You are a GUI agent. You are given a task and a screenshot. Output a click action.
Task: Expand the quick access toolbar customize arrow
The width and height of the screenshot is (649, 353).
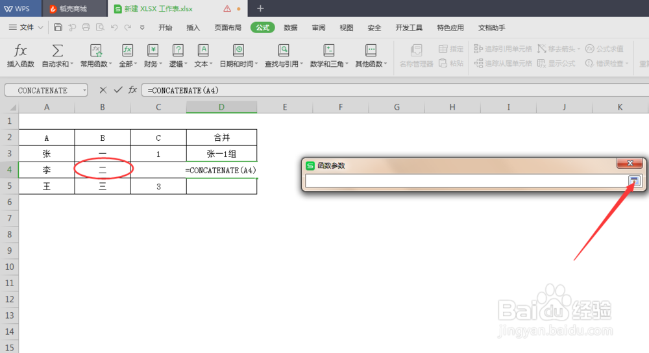click(x=142, y=28)
